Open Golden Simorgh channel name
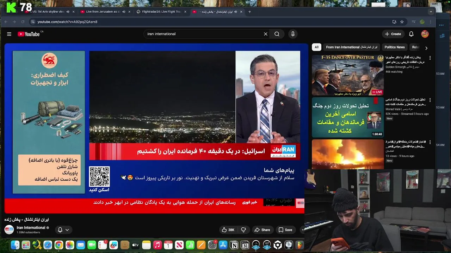 (402, 67)
